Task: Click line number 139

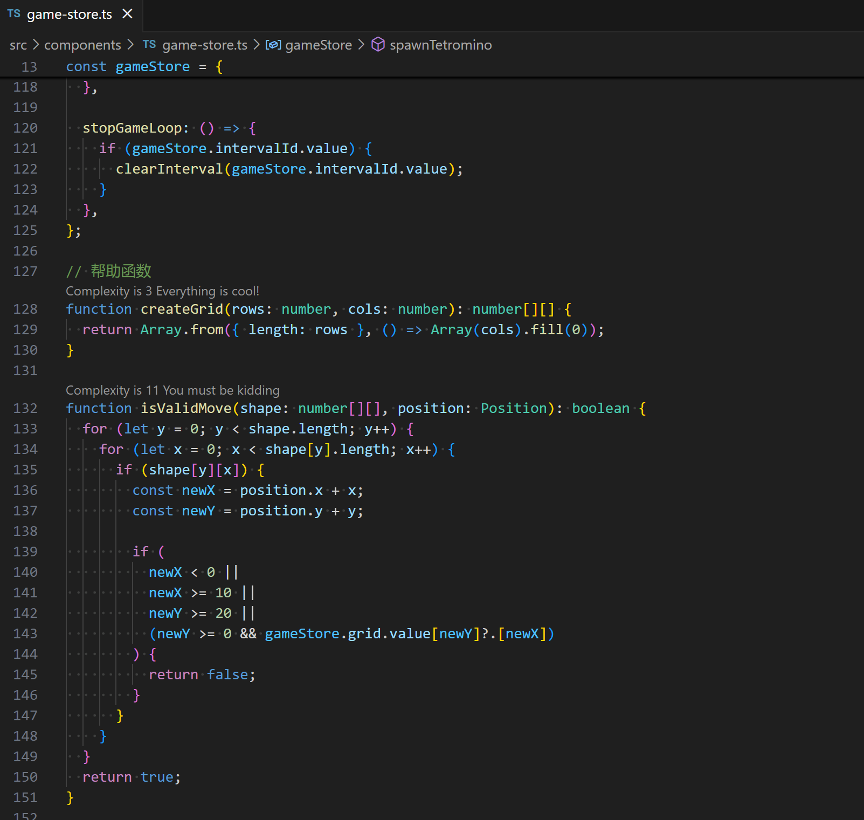Action: 25,552
